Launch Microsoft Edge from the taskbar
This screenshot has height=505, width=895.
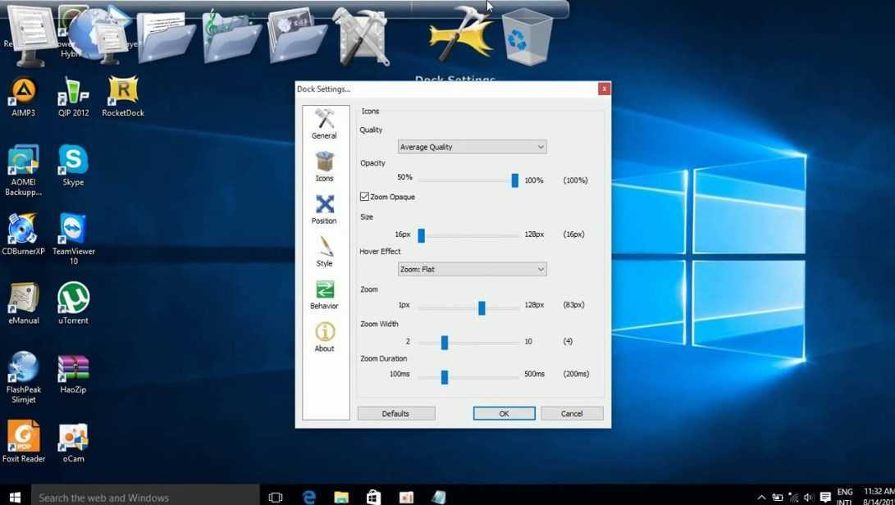[308, 498]
